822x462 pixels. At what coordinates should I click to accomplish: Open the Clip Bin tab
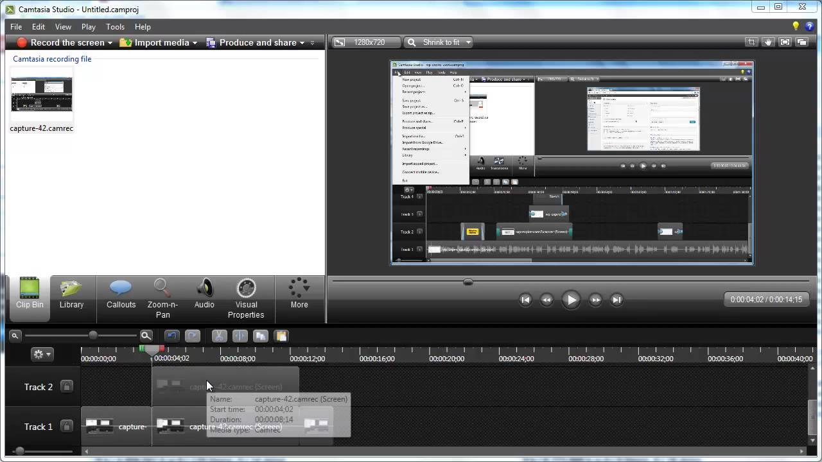[30, 298]
